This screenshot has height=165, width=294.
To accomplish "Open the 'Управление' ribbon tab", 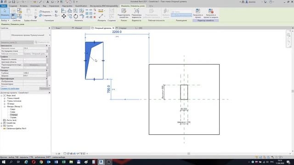I will [54, 6].
